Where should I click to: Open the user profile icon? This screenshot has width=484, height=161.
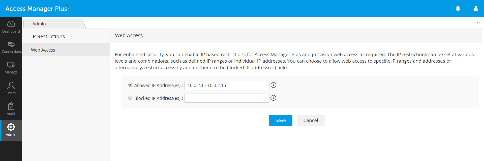(x=476, y=8)
